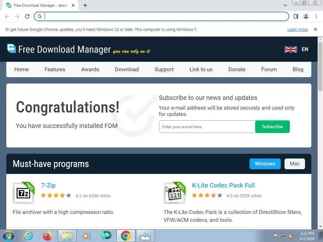The image size is (323, 242).
Task: Open the Support menu item
Action: [164, 69]
